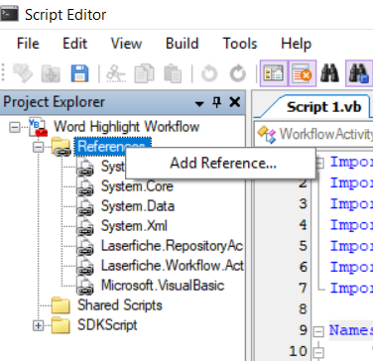Image resolution: width=373 pixels, height=361 pixels.
Task: Select the Shared Scripts folder
Action: pyautogui.click(x=120, y=305)
